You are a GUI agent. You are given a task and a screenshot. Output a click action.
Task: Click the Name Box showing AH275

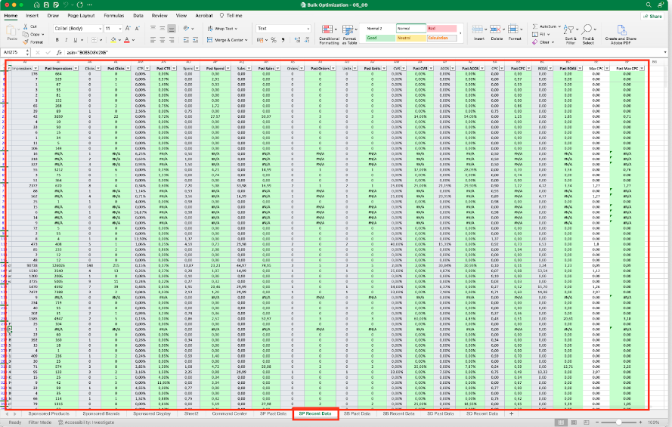click(14, 53)
